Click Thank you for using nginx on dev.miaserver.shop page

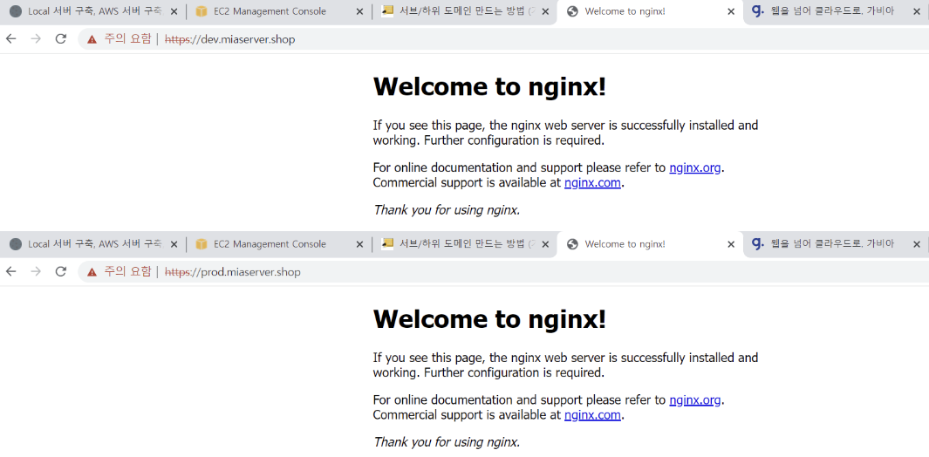tap(447, 210)
